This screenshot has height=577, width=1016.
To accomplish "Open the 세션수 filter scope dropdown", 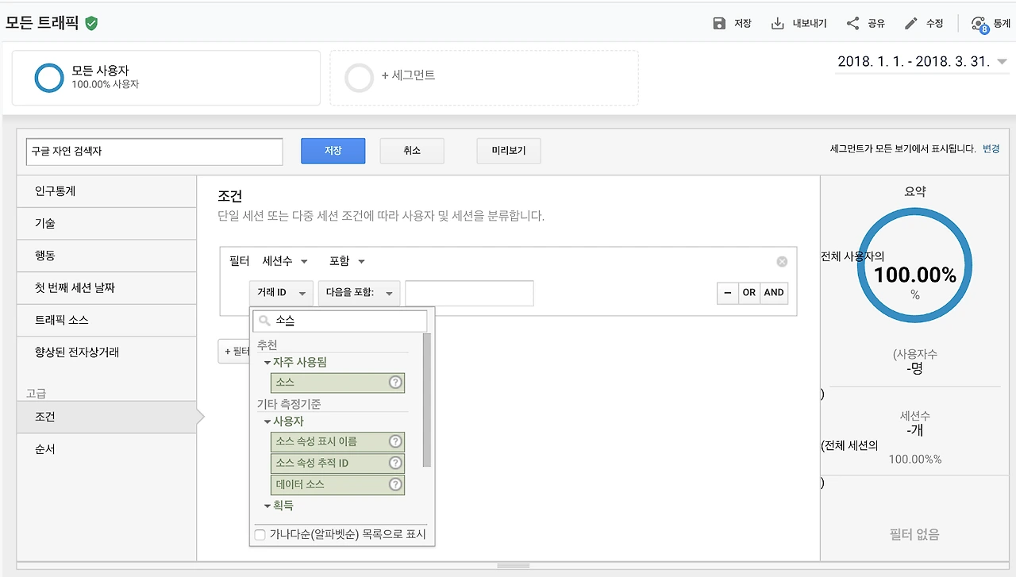I will tap(285, 261).
